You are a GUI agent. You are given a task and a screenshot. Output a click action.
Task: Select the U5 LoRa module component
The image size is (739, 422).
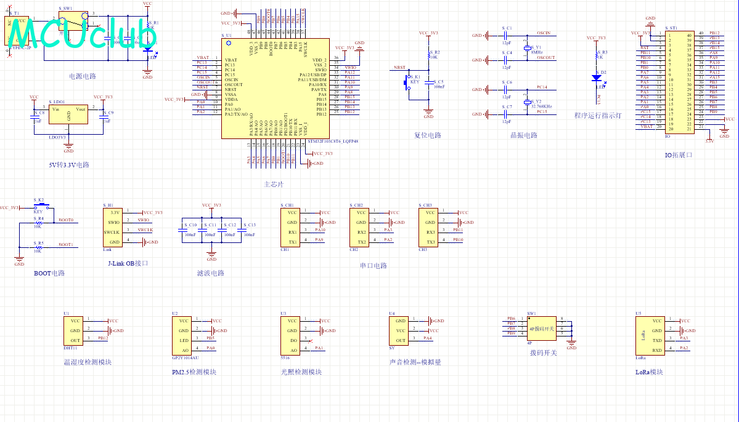650,336
